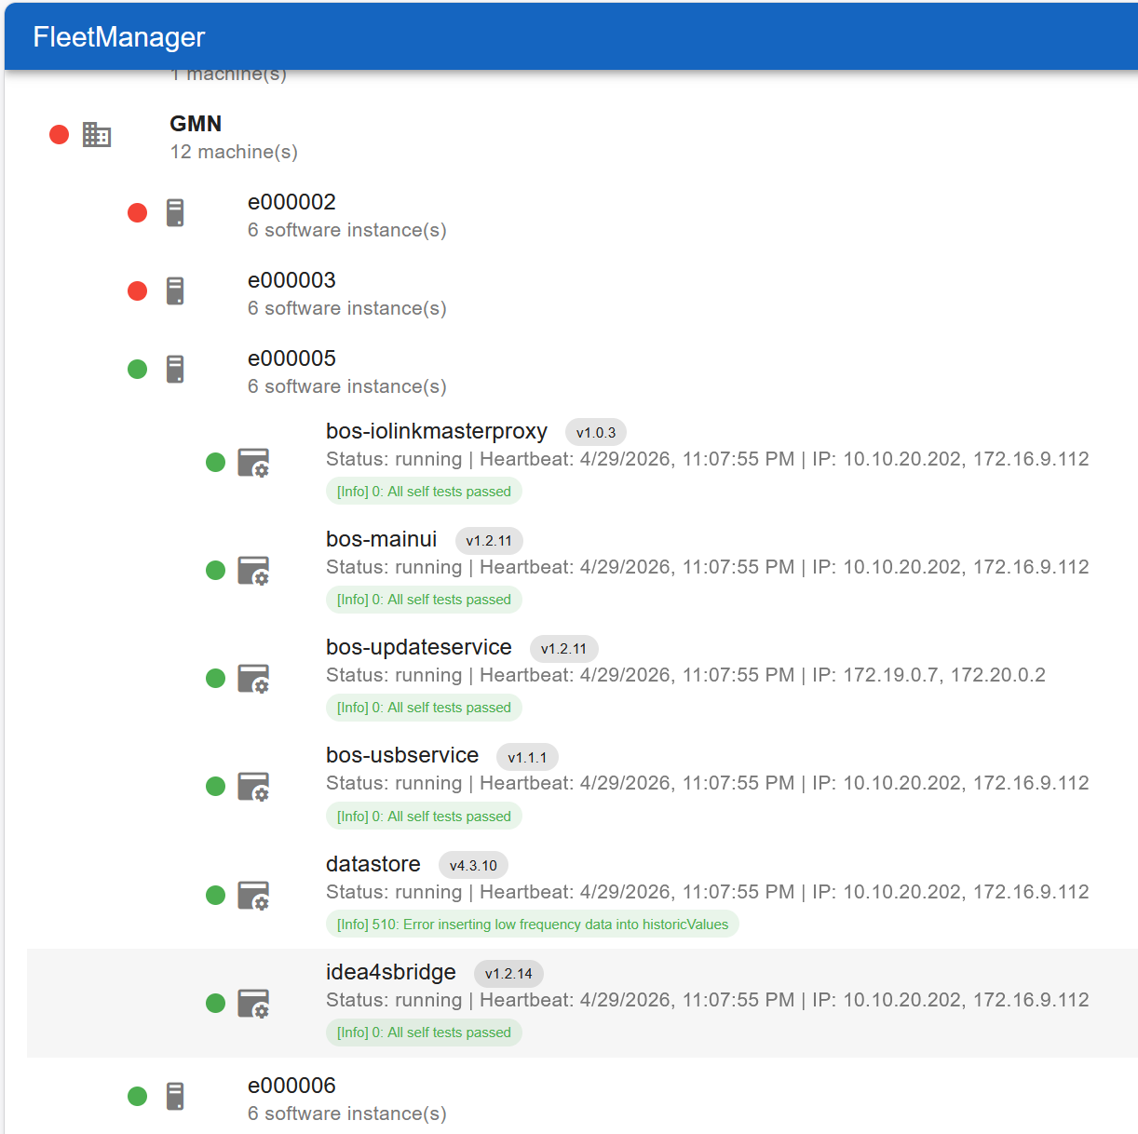
Task: Click the green status dot of bos-updateservice
Action: [215, 678]
